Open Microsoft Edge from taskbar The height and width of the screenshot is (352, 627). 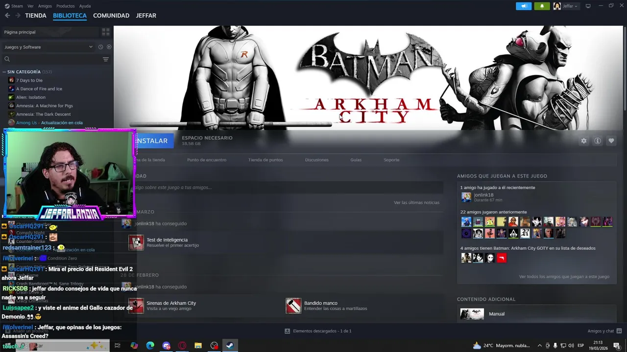click(x=150, y=346)
